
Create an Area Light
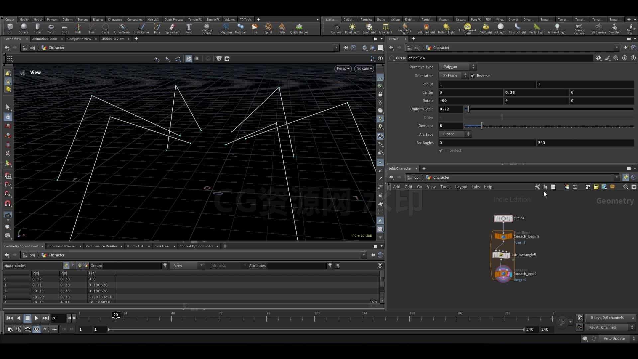(386, 29)
